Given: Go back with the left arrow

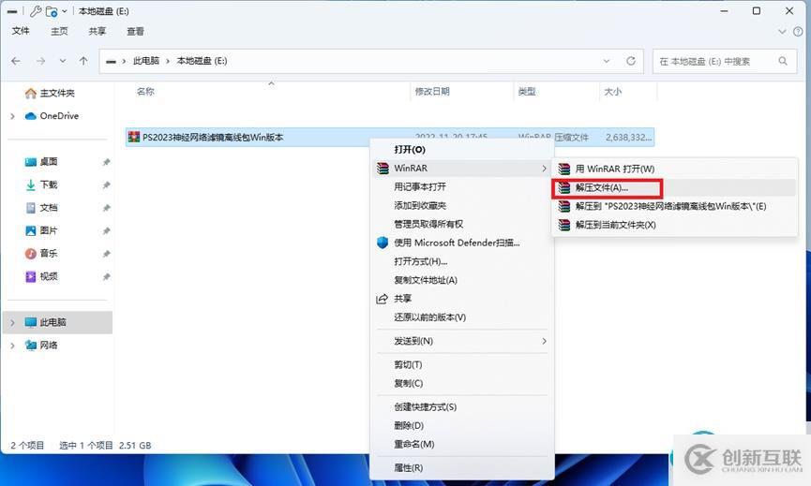Looking at the screenshot, I should (16, 61).
